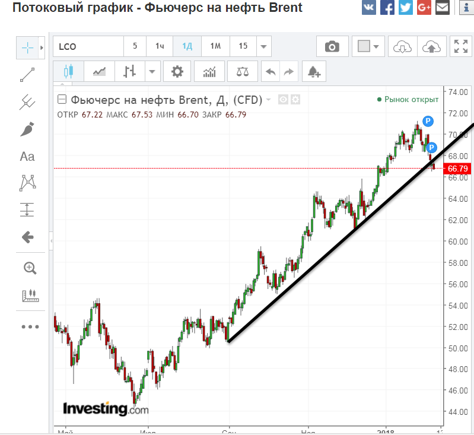Open the chart type dropdown arrow
This screenshot has height=435, width=474.
tap(152, 72)
